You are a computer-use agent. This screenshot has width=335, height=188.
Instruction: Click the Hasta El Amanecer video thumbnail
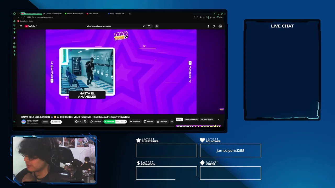click(87, 71)
